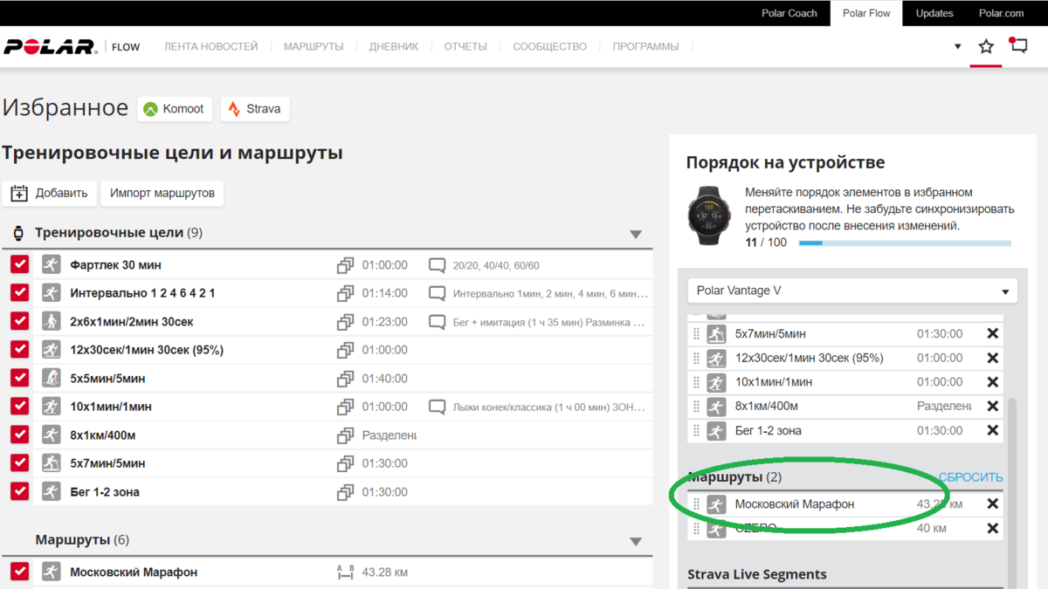Uncheck Бег 1-2 зона checkbox
1048x589 pixels.
pos(20,491)
